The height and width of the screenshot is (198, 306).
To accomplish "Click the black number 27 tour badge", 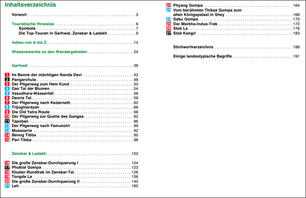I will click(169, 33).
